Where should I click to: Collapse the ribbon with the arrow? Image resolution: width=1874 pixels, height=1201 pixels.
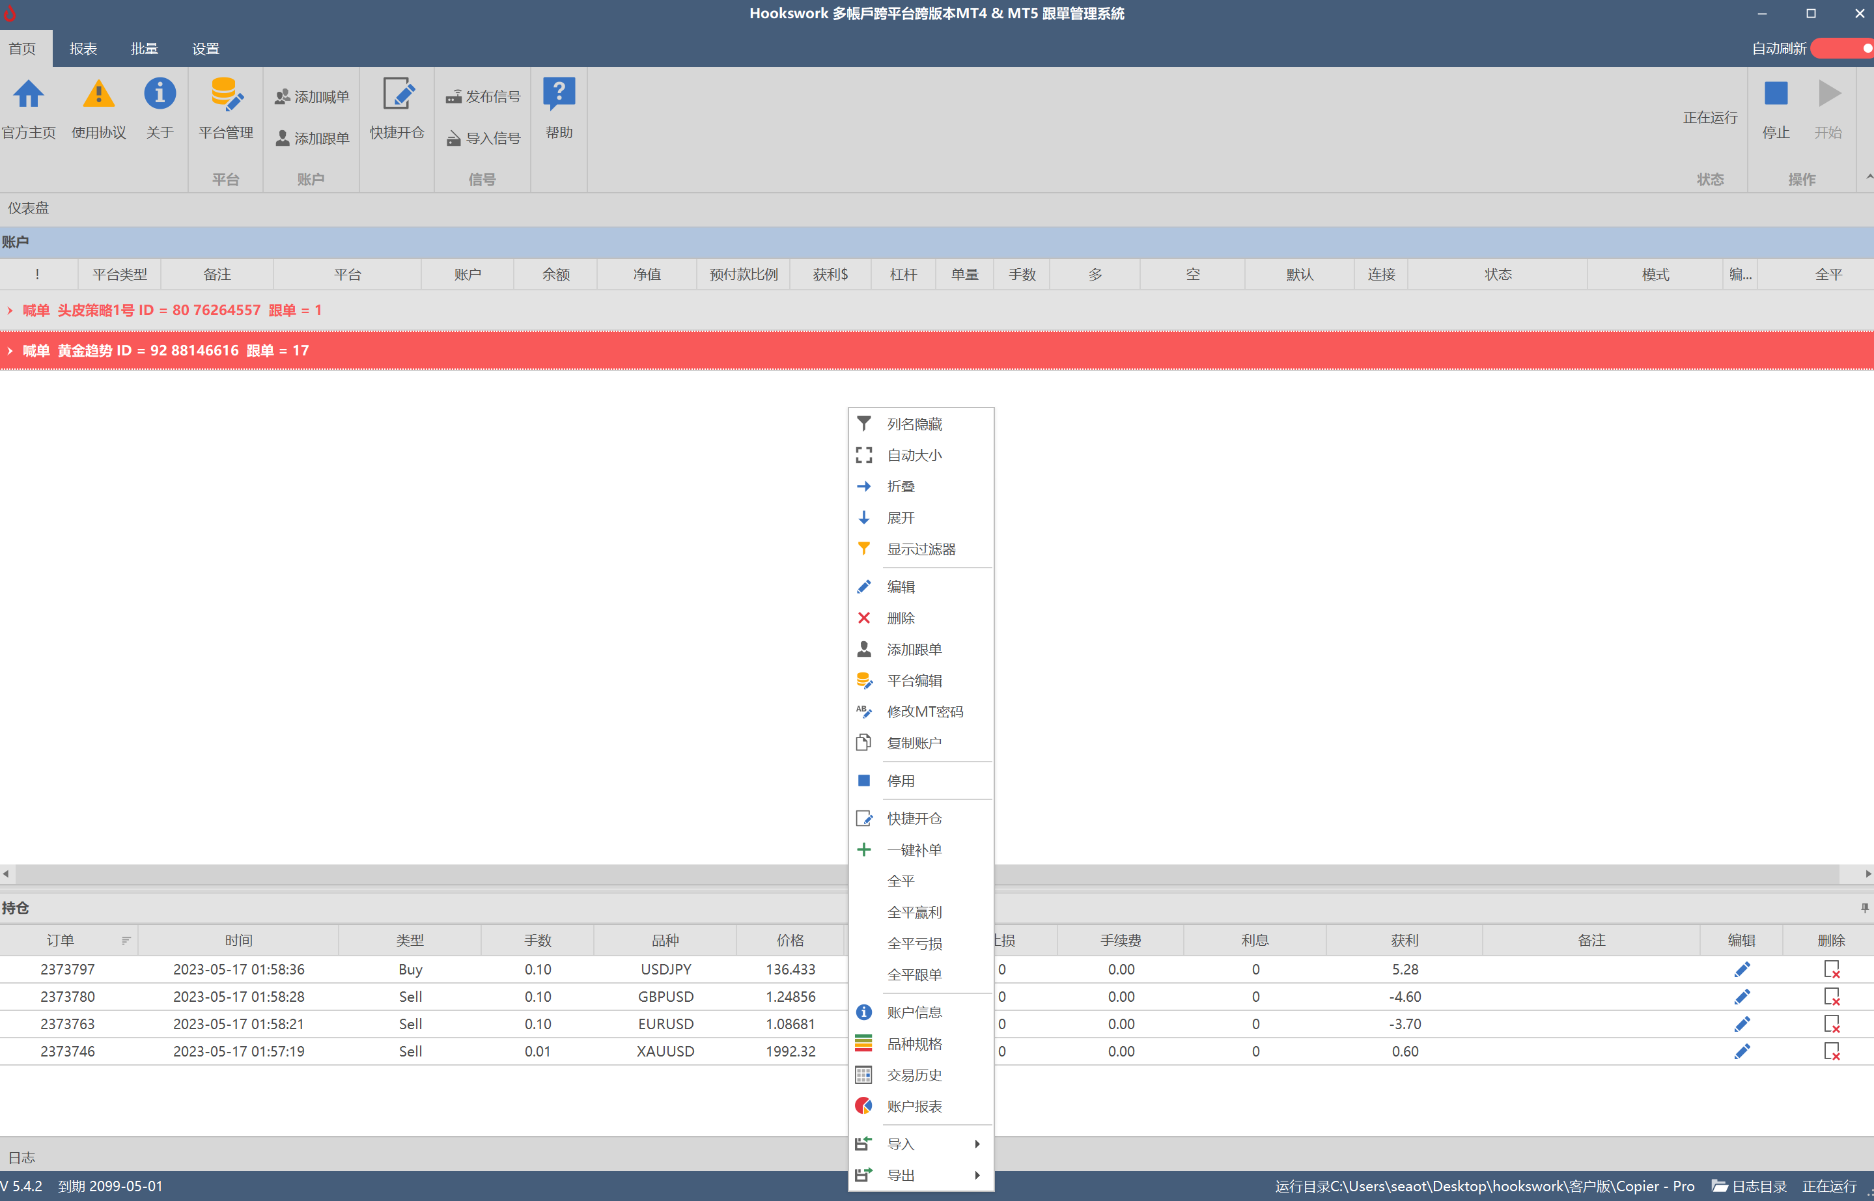coord(1869,178)
